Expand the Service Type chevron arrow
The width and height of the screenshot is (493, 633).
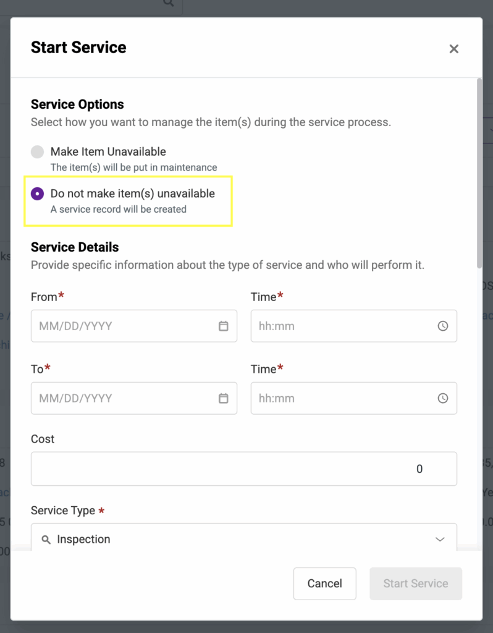tap(440, 540)
